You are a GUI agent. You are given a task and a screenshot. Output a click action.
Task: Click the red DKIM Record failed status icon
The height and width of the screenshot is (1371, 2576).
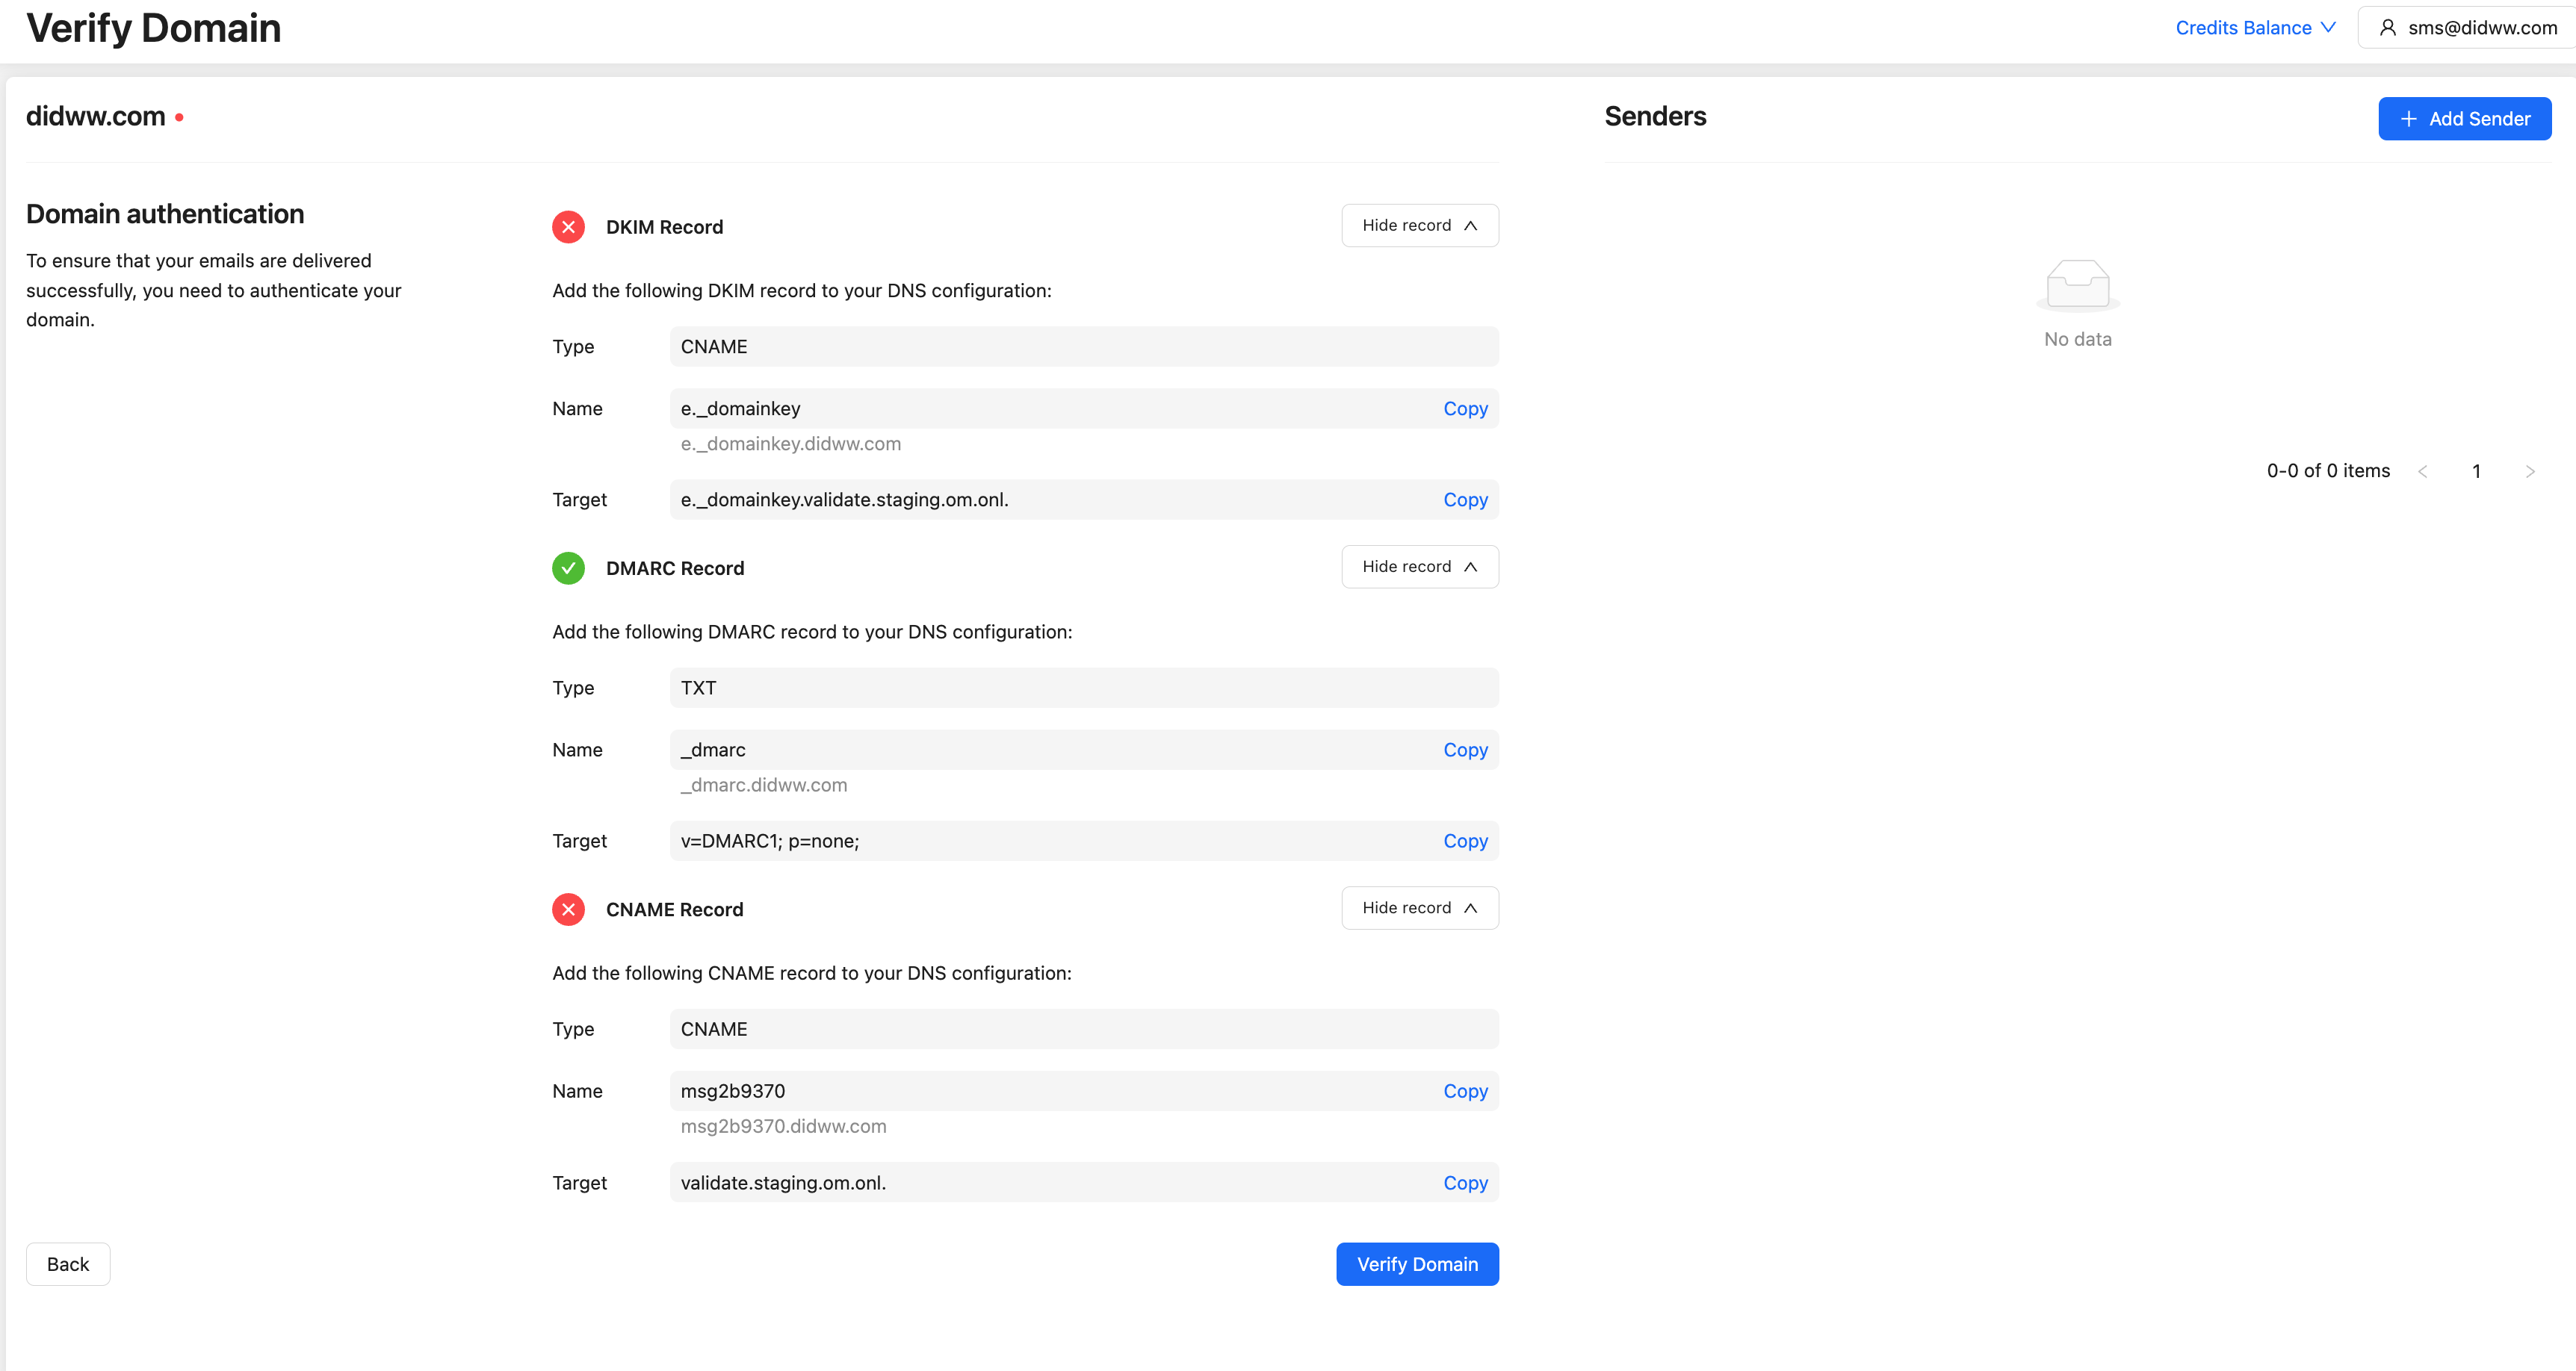(x=568, y=227)
